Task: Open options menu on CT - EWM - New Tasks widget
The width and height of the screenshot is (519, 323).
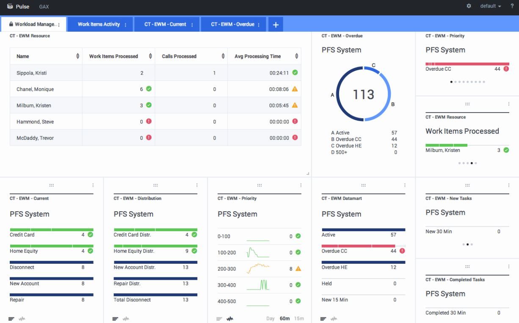Action: click(508, 185)
